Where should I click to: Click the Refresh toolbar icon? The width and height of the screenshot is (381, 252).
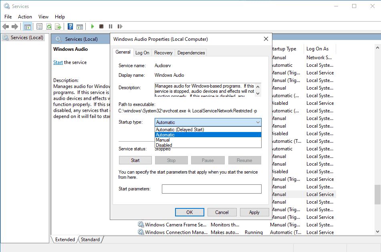click(49, 26)
